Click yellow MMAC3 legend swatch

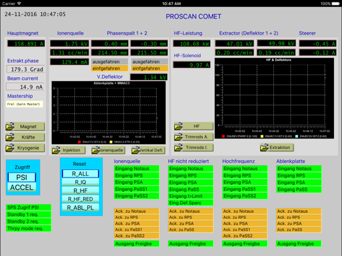[x=111, y=142]
